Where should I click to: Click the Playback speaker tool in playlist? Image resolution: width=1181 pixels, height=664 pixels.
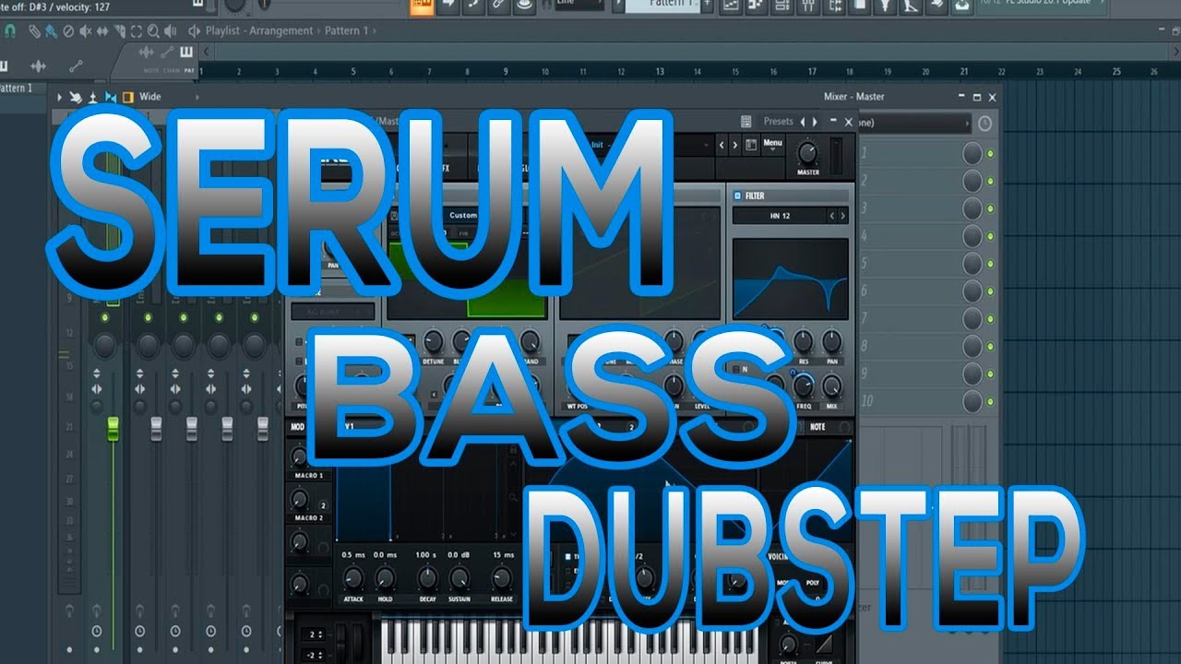[171, 30]
